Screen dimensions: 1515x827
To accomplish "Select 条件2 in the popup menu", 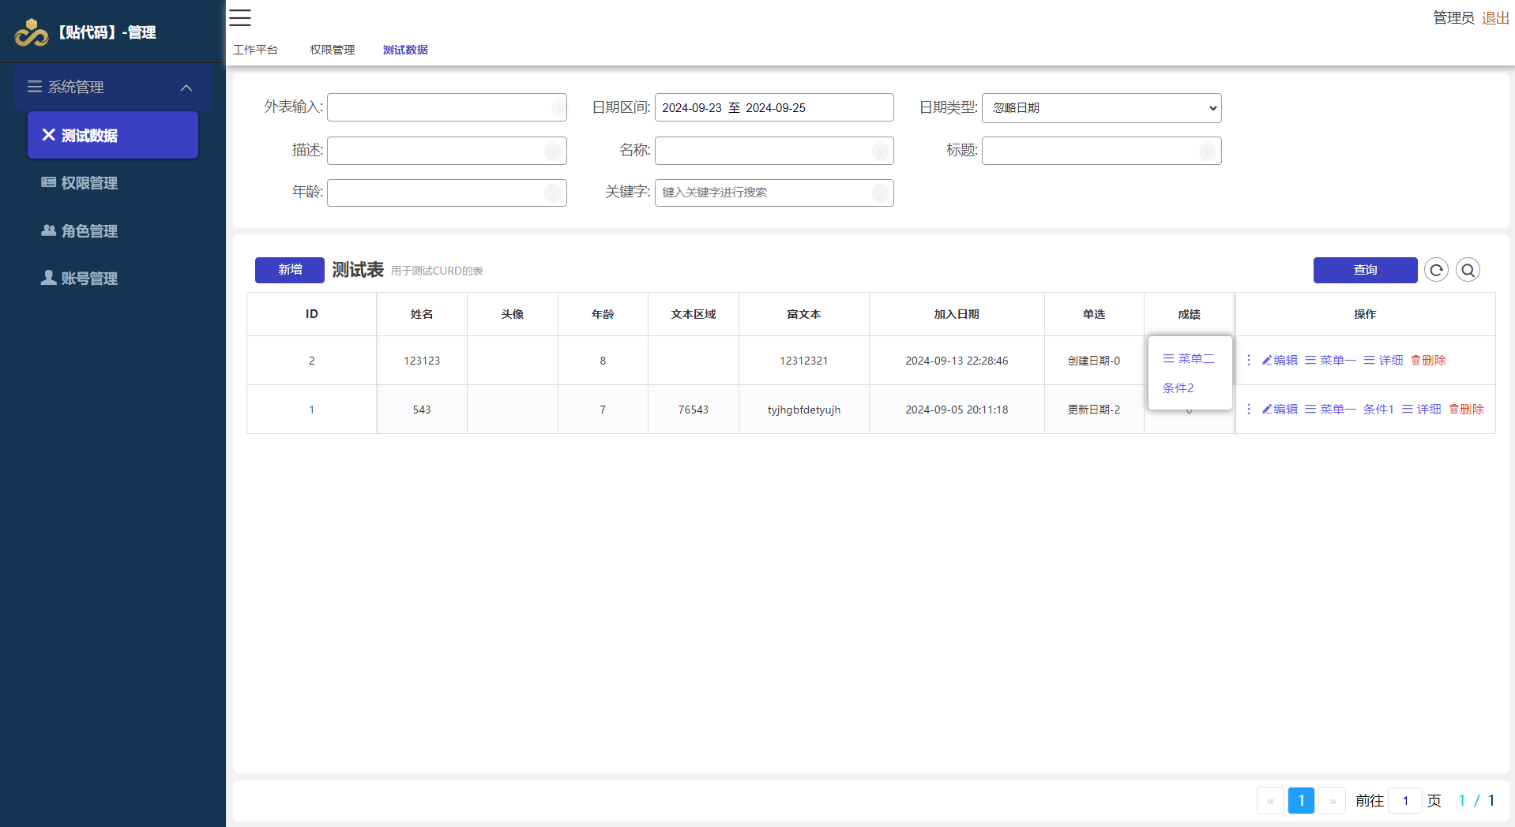I will point(1178,388).
